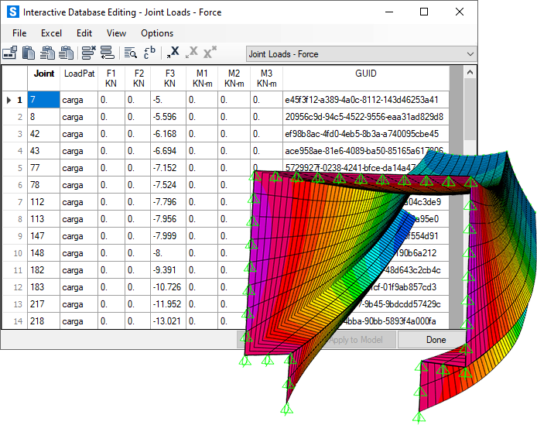Open the Excel menu

52,33
